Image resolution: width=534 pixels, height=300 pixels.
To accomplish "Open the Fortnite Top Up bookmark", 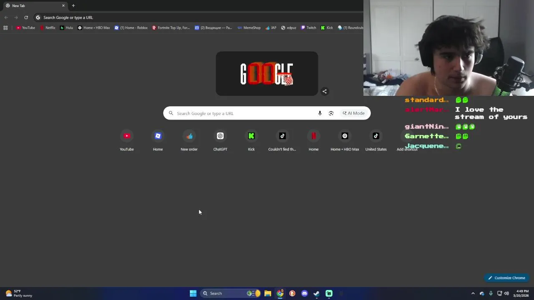I will click(171, 28).
